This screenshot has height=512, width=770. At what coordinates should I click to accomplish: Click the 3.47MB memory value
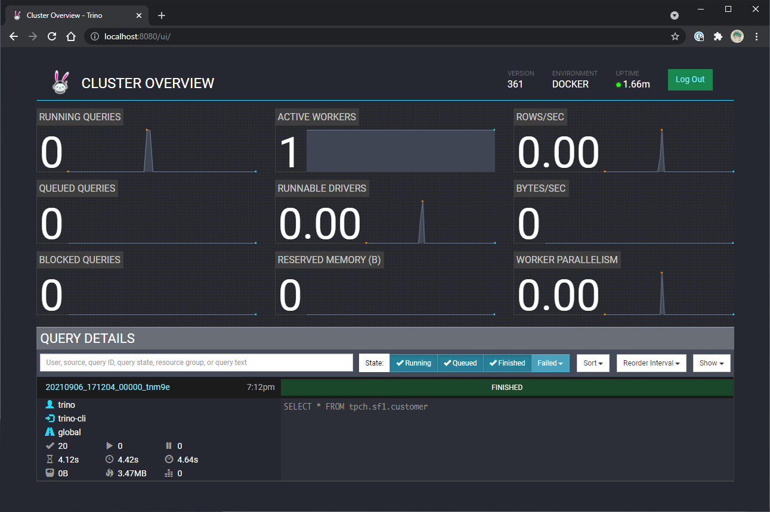[x=132, y=473]
